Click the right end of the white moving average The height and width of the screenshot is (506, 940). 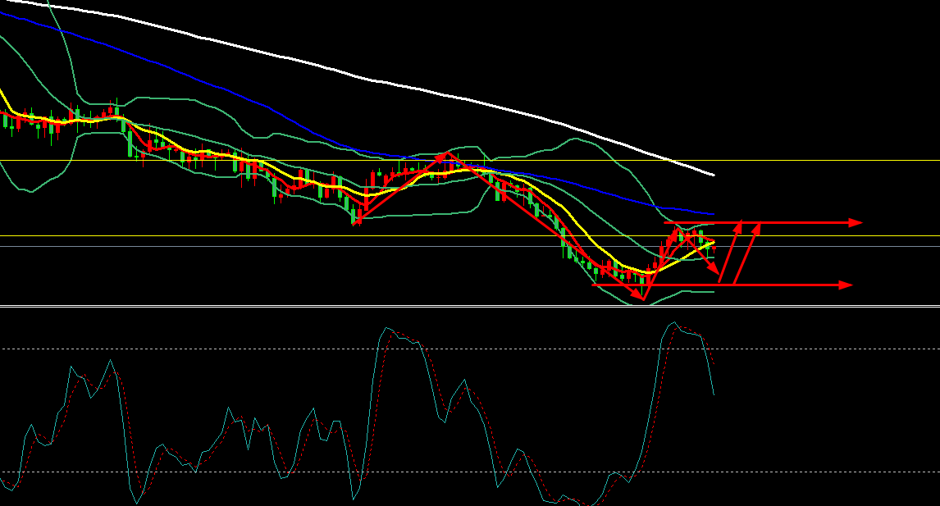(x=713, y=175)
